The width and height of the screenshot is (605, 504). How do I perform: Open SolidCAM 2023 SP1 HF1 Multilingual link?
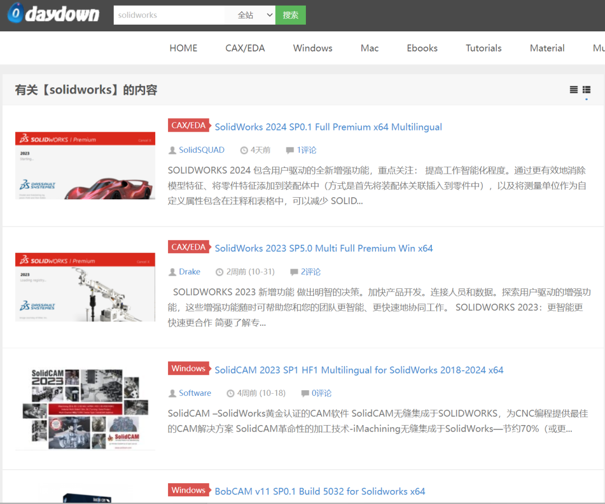(359, 370)
